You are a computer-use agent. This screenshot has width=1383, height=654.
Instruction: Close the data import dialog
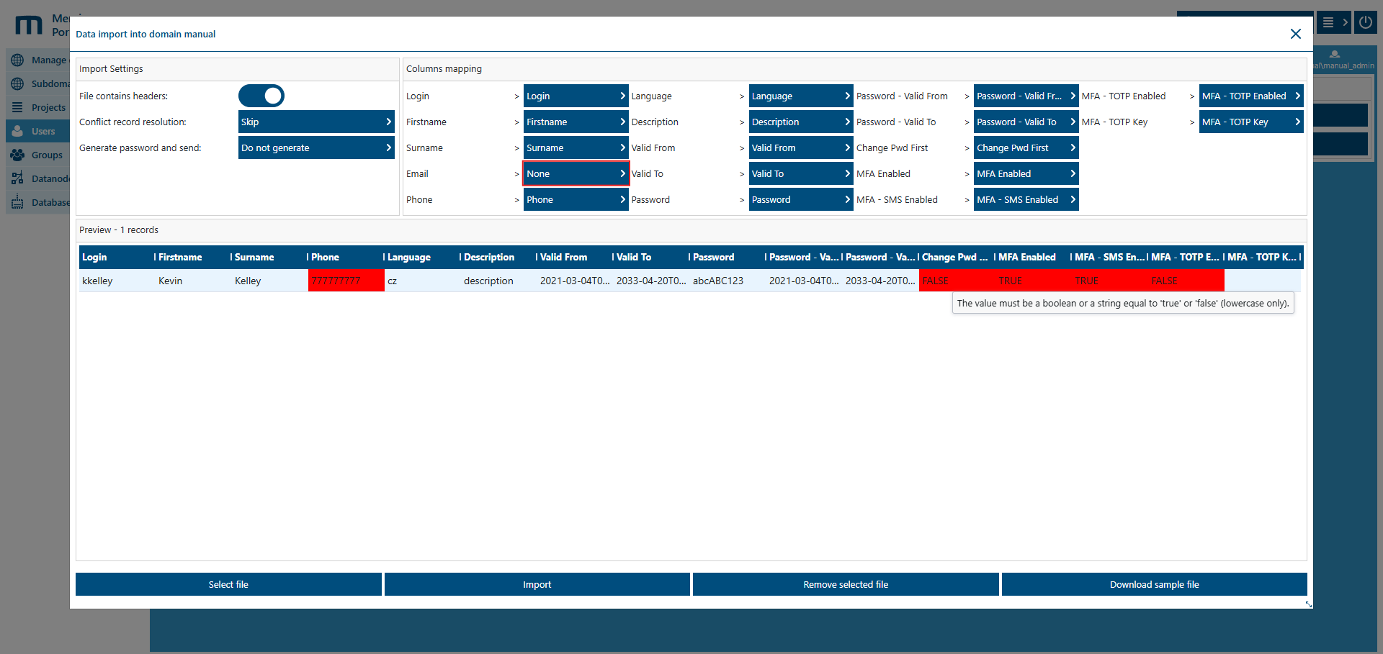pos(1295,34)
